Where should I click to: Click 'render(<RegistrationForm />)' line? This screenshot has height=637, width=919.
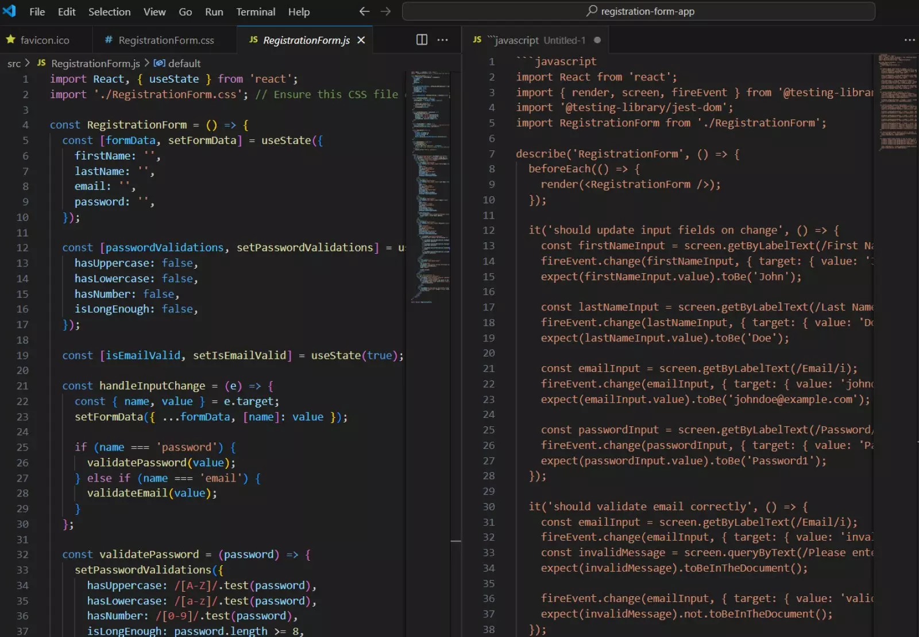point(630,184)
